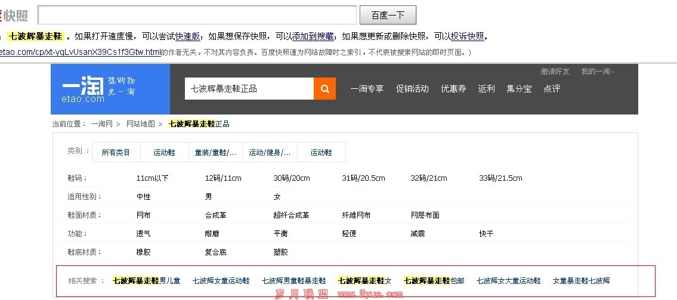Choose the 减震 function filter
677x300 pixels.
point(418,234)
